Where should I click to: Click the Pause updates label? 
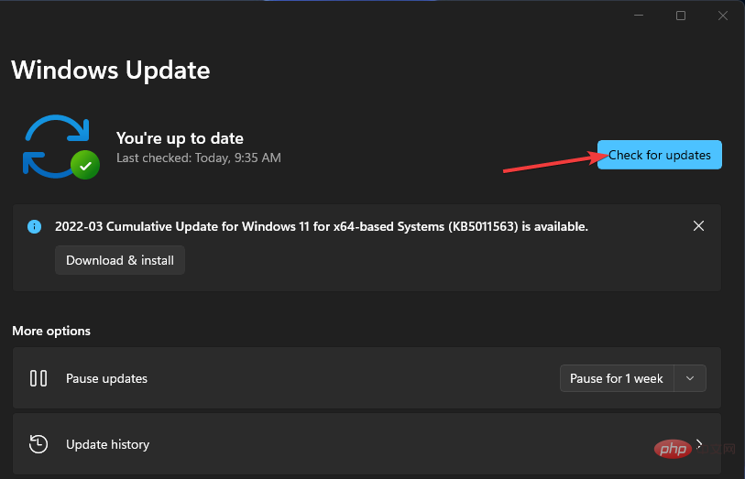pyautogui.click(x=106, y=378)
